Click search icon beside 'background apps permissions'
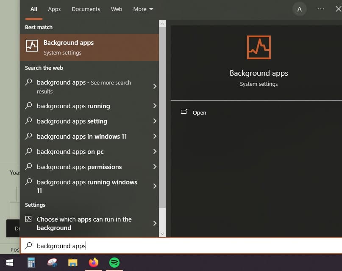The width and height of the screenshot is (342, 271). click(x=28, y=167)
